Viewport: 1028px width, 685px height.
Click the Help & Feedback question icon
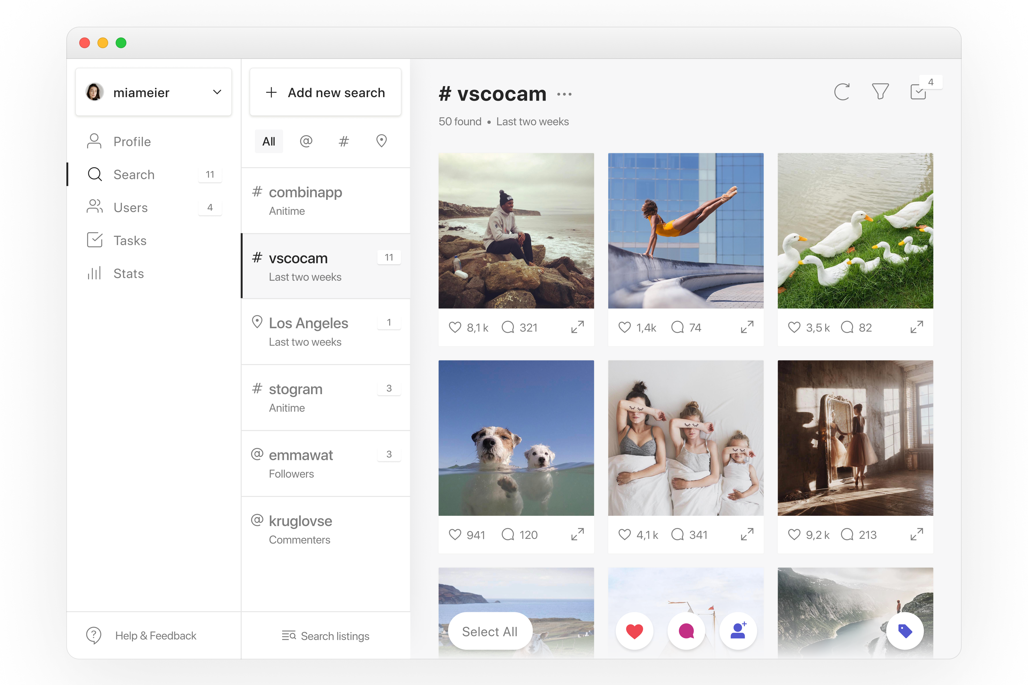coord(94,636)
